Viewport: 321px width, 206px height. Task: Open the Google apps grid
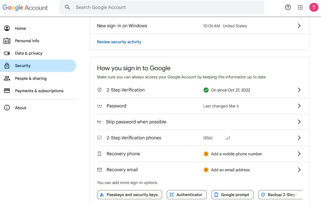tap(300, 7)
